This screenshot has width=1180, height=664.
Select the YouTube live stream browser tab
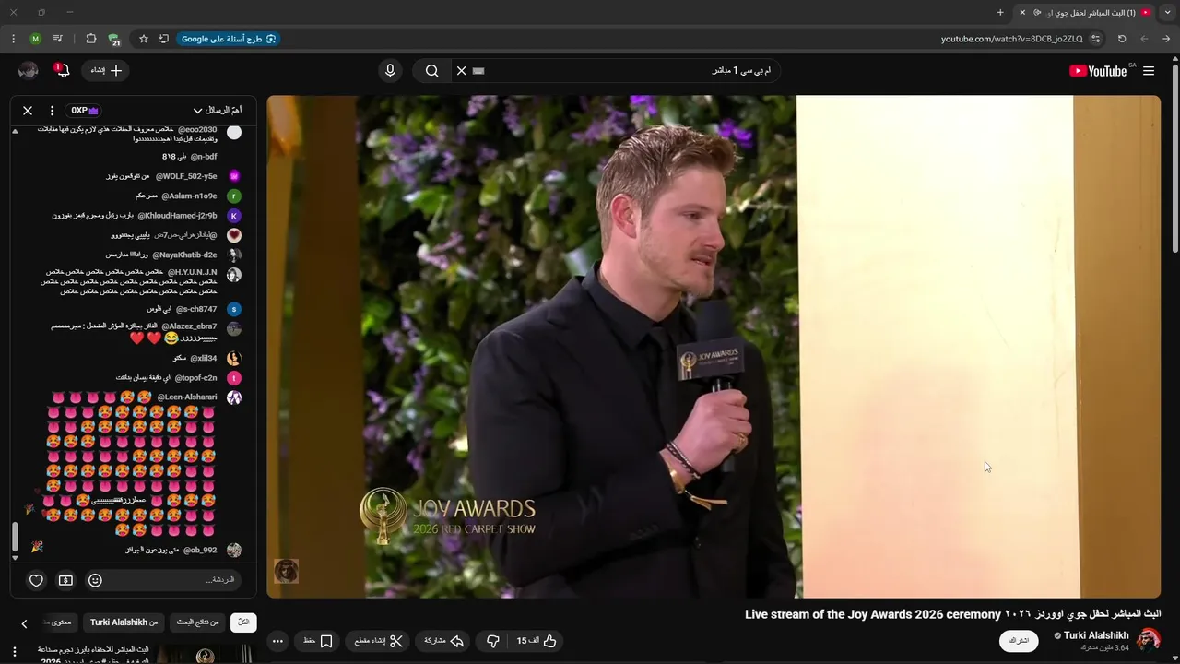[x=1086, y=12]
